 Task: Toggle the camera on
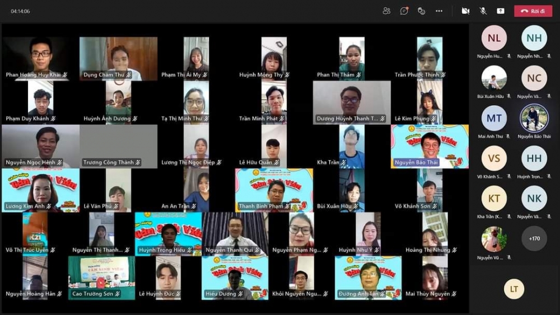[465, 11]
